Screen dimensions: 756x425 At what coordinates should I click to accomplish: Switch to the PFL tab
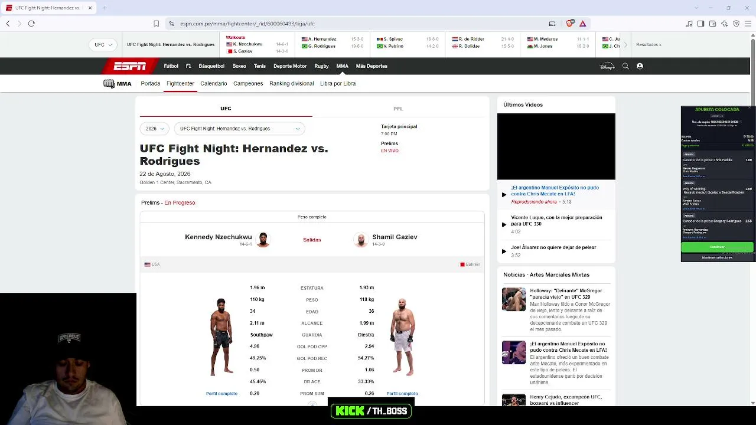(x=398, y=109)
